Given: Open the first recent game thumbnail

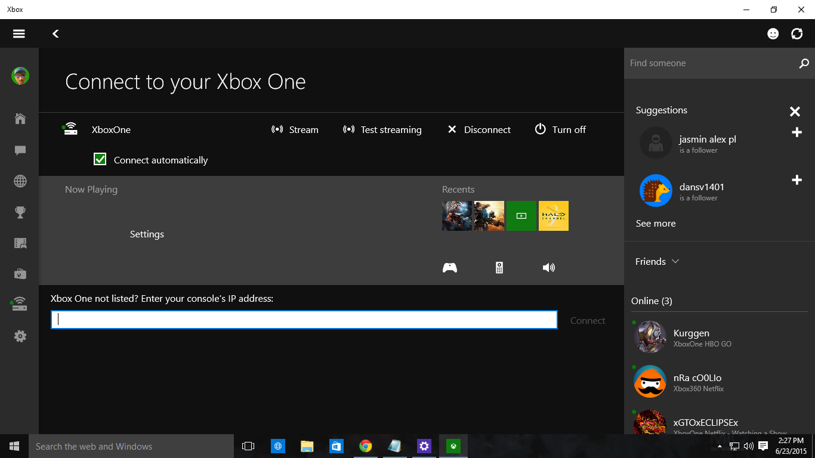Looking at the screenshot, I should 457,216.
